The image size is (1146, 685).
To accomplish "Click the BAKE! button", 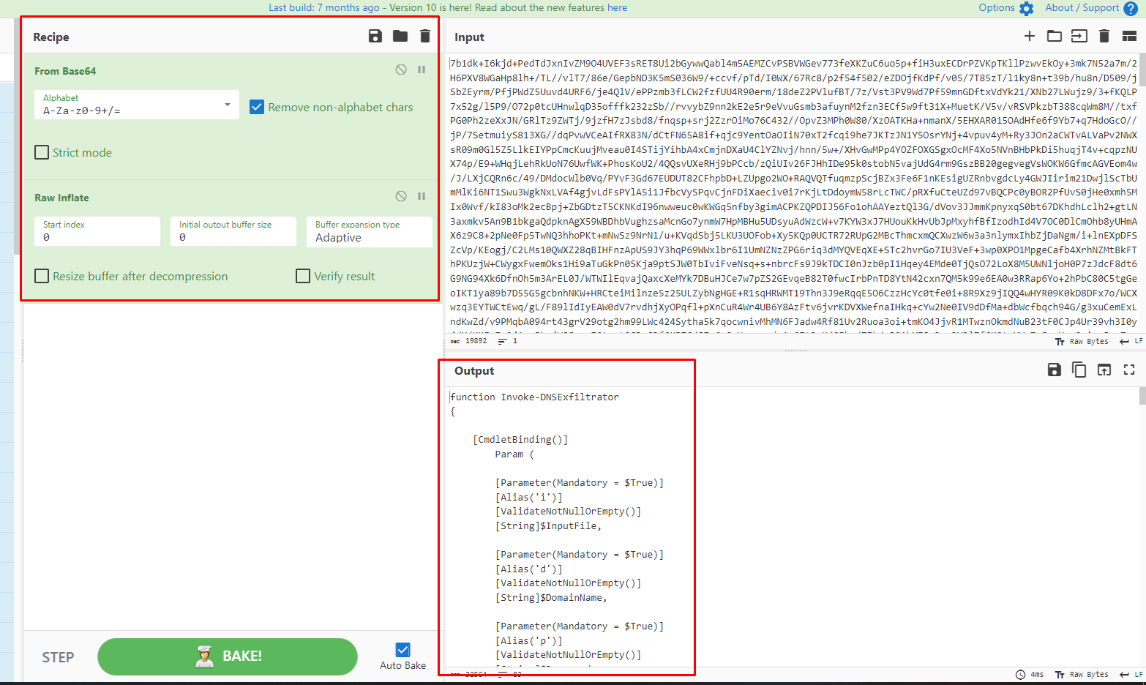I will tap(228, 656).
